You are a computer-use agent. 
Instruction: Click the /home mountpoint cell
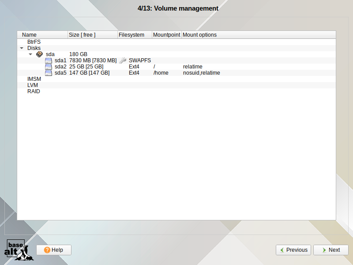tap(161, 73)
